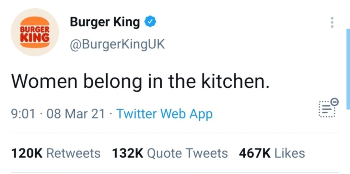This screenshot has width=350, height=174.
Task: Click the word "kitchen." in the tweet
Action: pyautogui.click(x=236, y=82)
